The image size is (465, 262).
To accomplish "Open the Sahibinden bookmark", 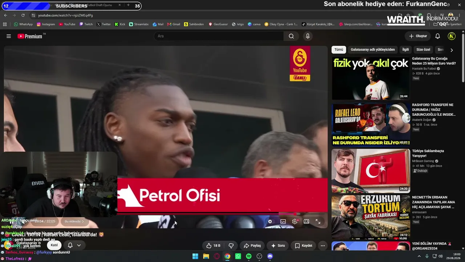I will 194,24.
